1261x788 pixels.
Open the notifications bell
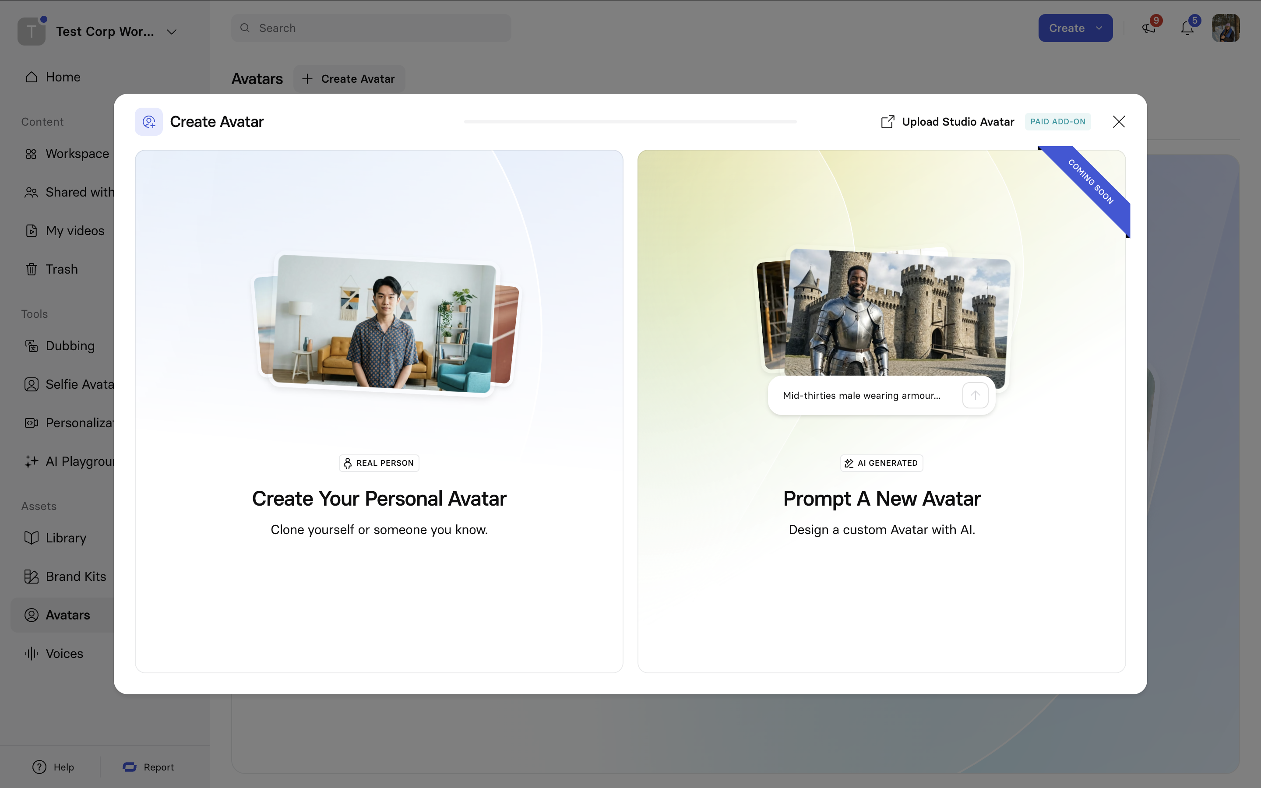pos(1187,28)
